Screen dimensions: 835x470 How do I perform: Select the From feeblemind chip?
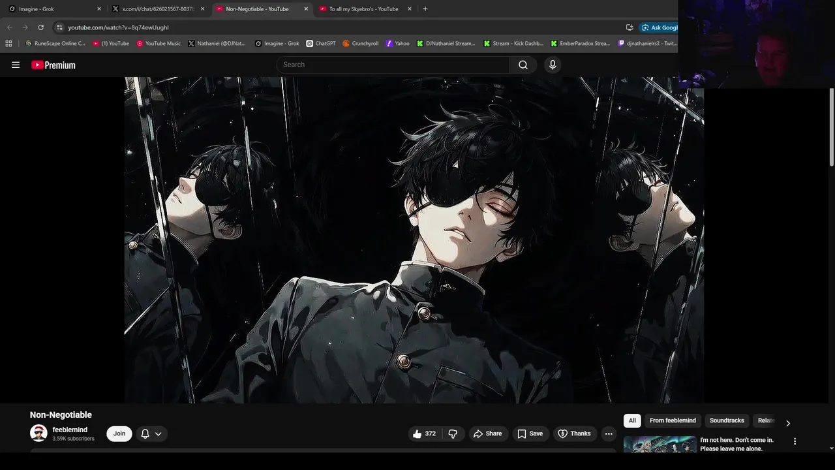pos(673,420)
